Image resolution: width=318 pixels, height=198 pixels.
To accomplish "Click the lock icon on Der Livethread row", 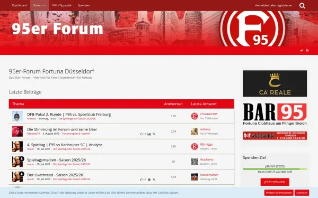I will point(149,179).
